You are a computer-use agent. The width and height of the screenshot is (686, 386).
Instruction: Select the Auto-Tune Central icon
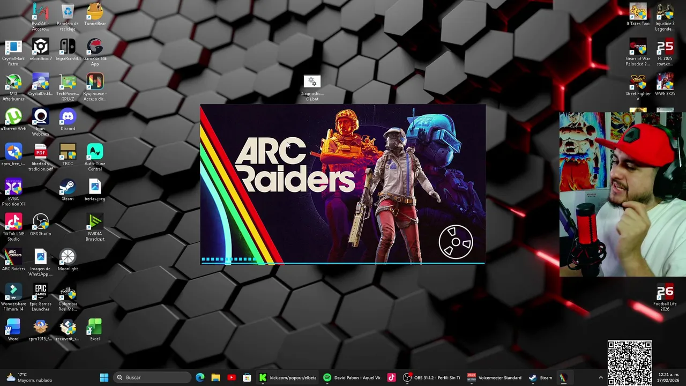click(95, 158)
